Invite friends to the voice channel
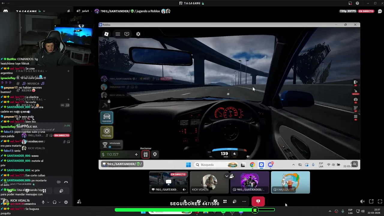Image resolution: width=384 pixels, height=216 pixels. [79, 202]
